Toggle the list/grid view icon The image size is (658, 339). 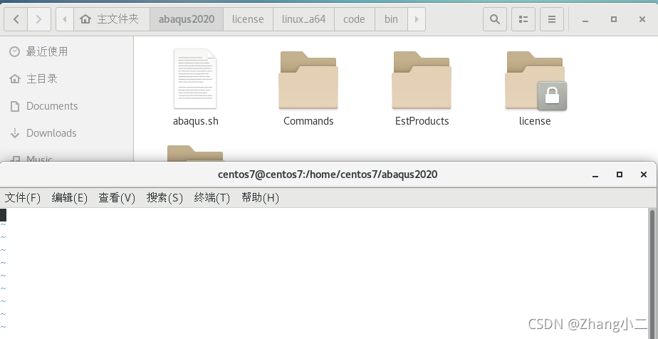click(523, 19)
